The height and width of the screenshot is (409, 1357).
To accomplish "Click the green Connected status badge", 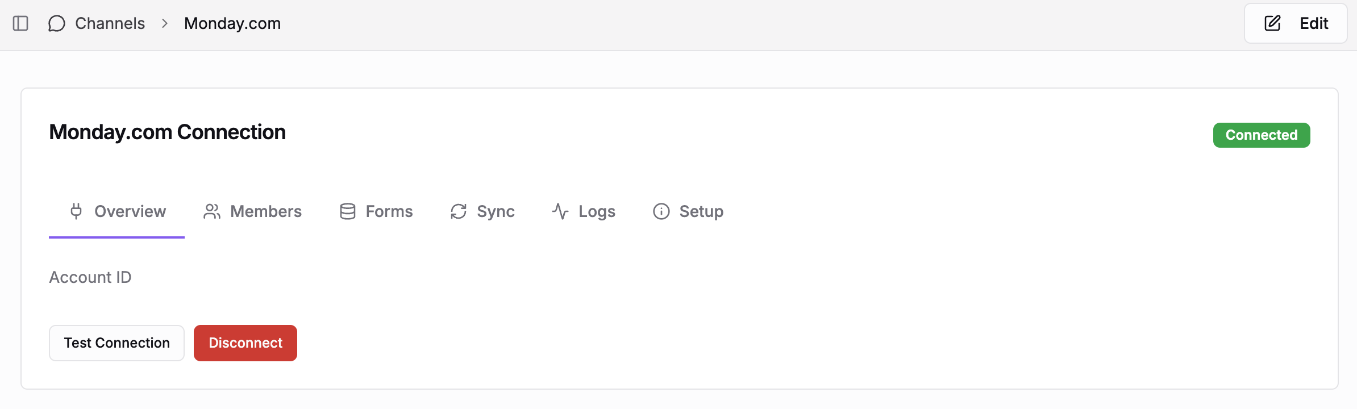I will click(1261, 135).
